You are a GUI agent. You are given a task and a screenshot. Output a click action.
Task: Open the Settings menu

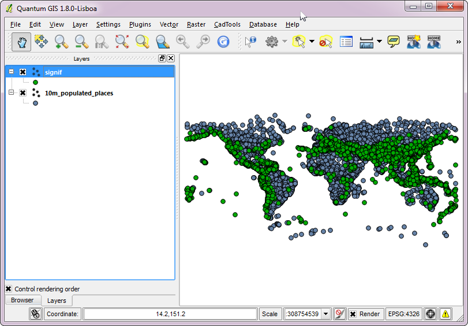pos(108,24)
